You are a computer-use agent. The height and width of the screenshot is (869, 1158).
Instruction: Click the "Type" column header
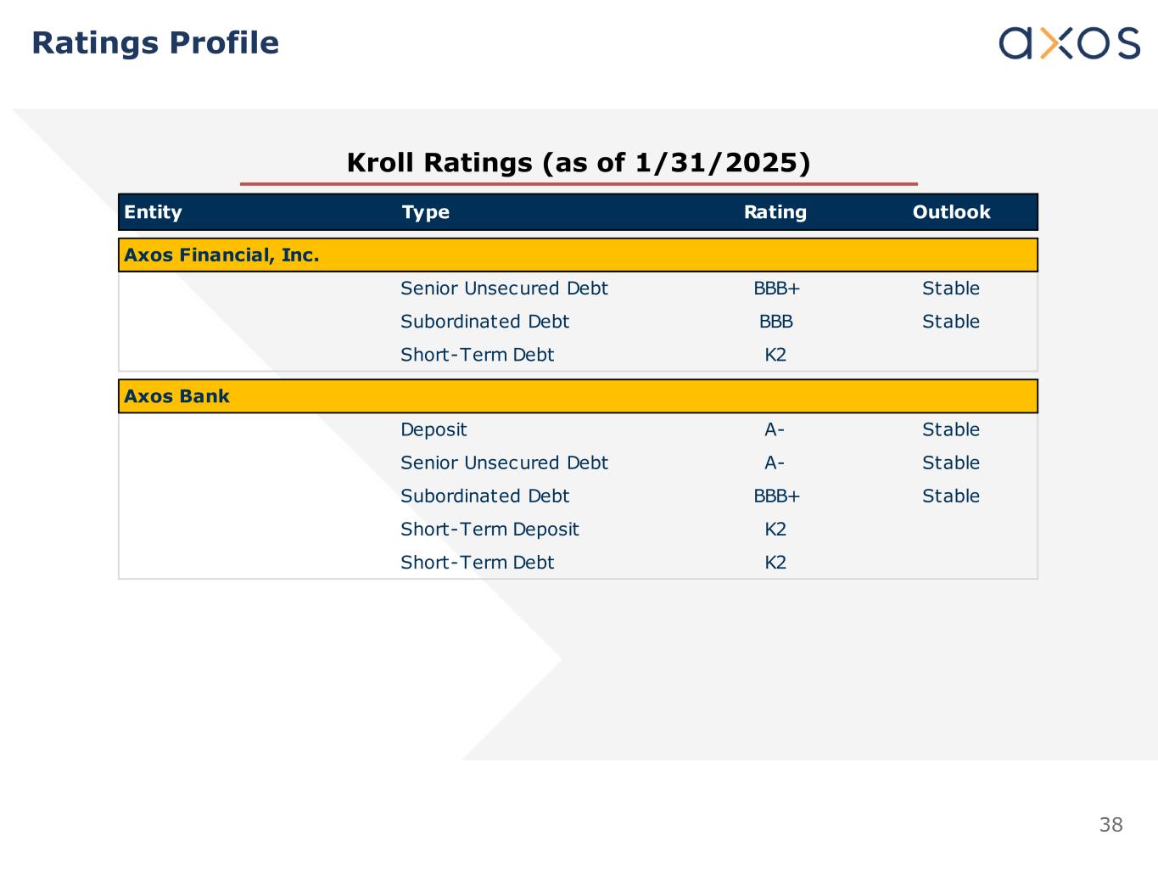(426, 212)
